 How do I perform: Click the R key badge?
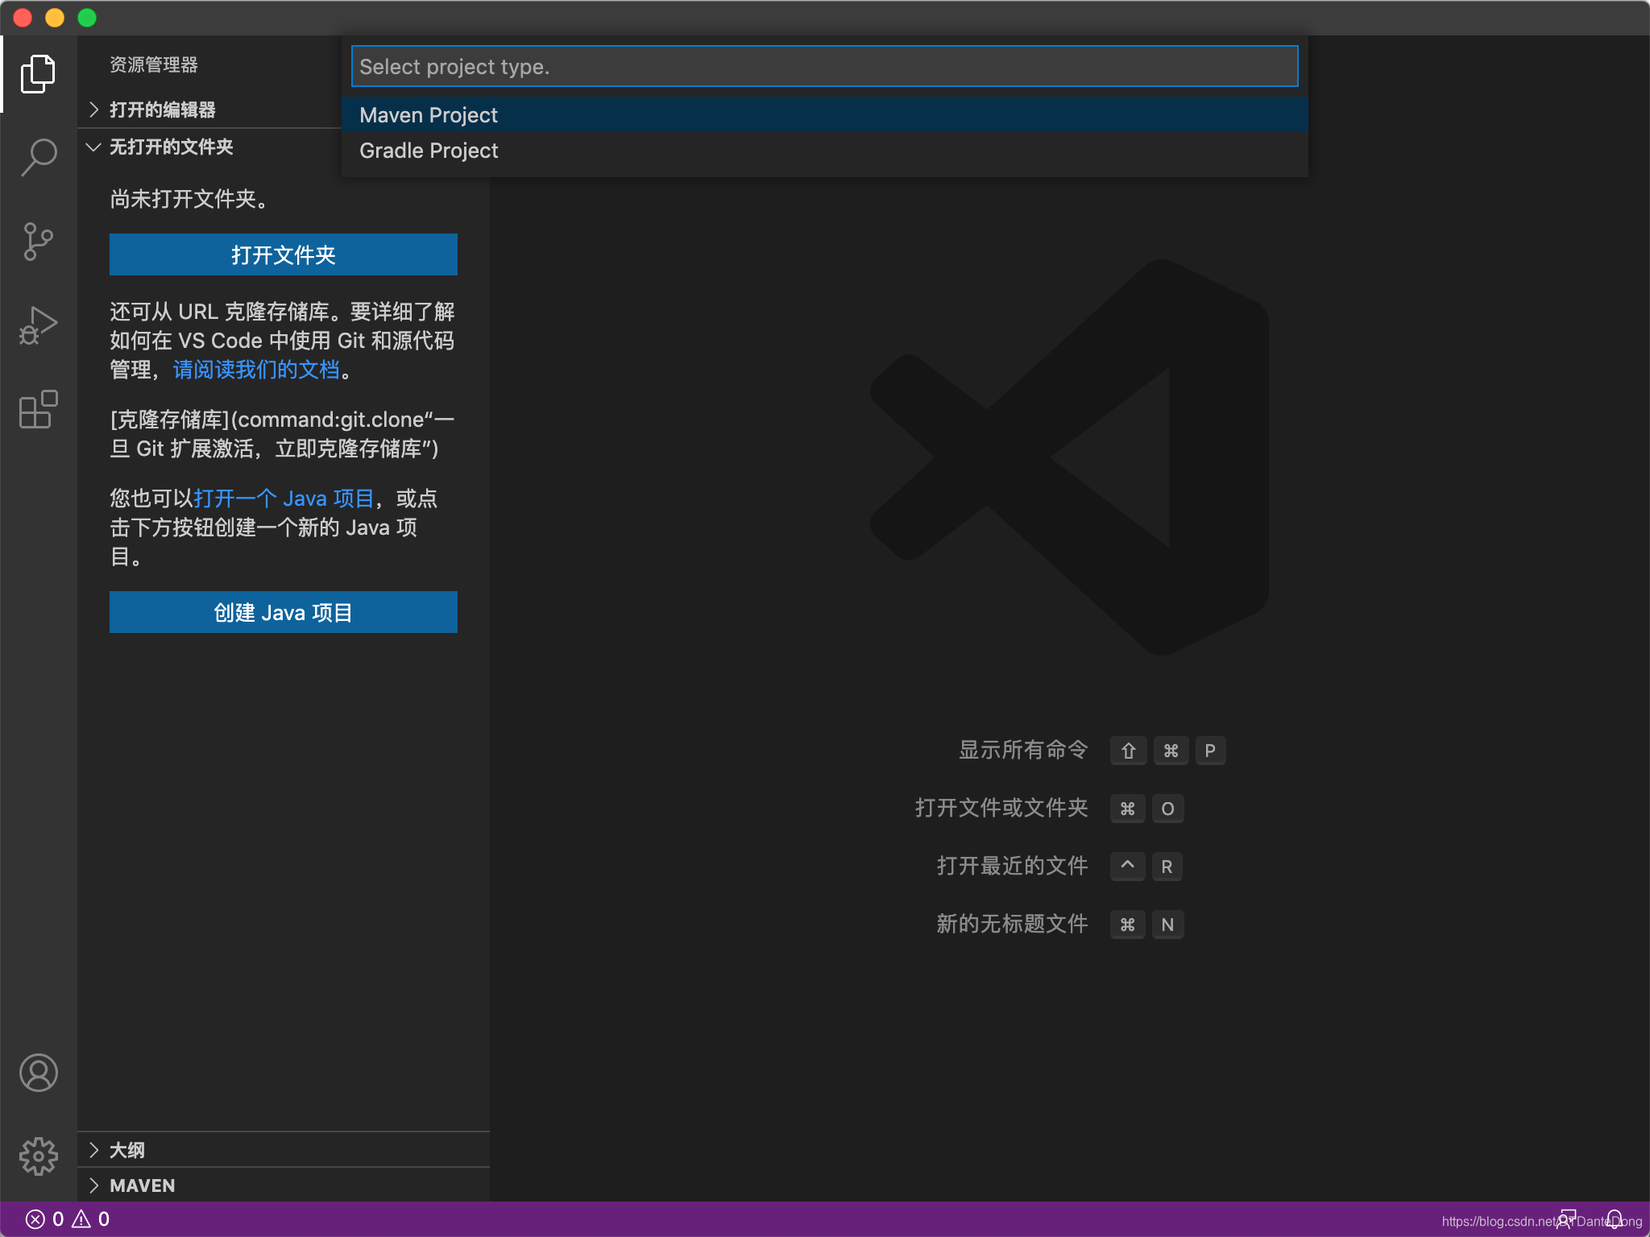pyautogui.click(x=1167, y=867)
